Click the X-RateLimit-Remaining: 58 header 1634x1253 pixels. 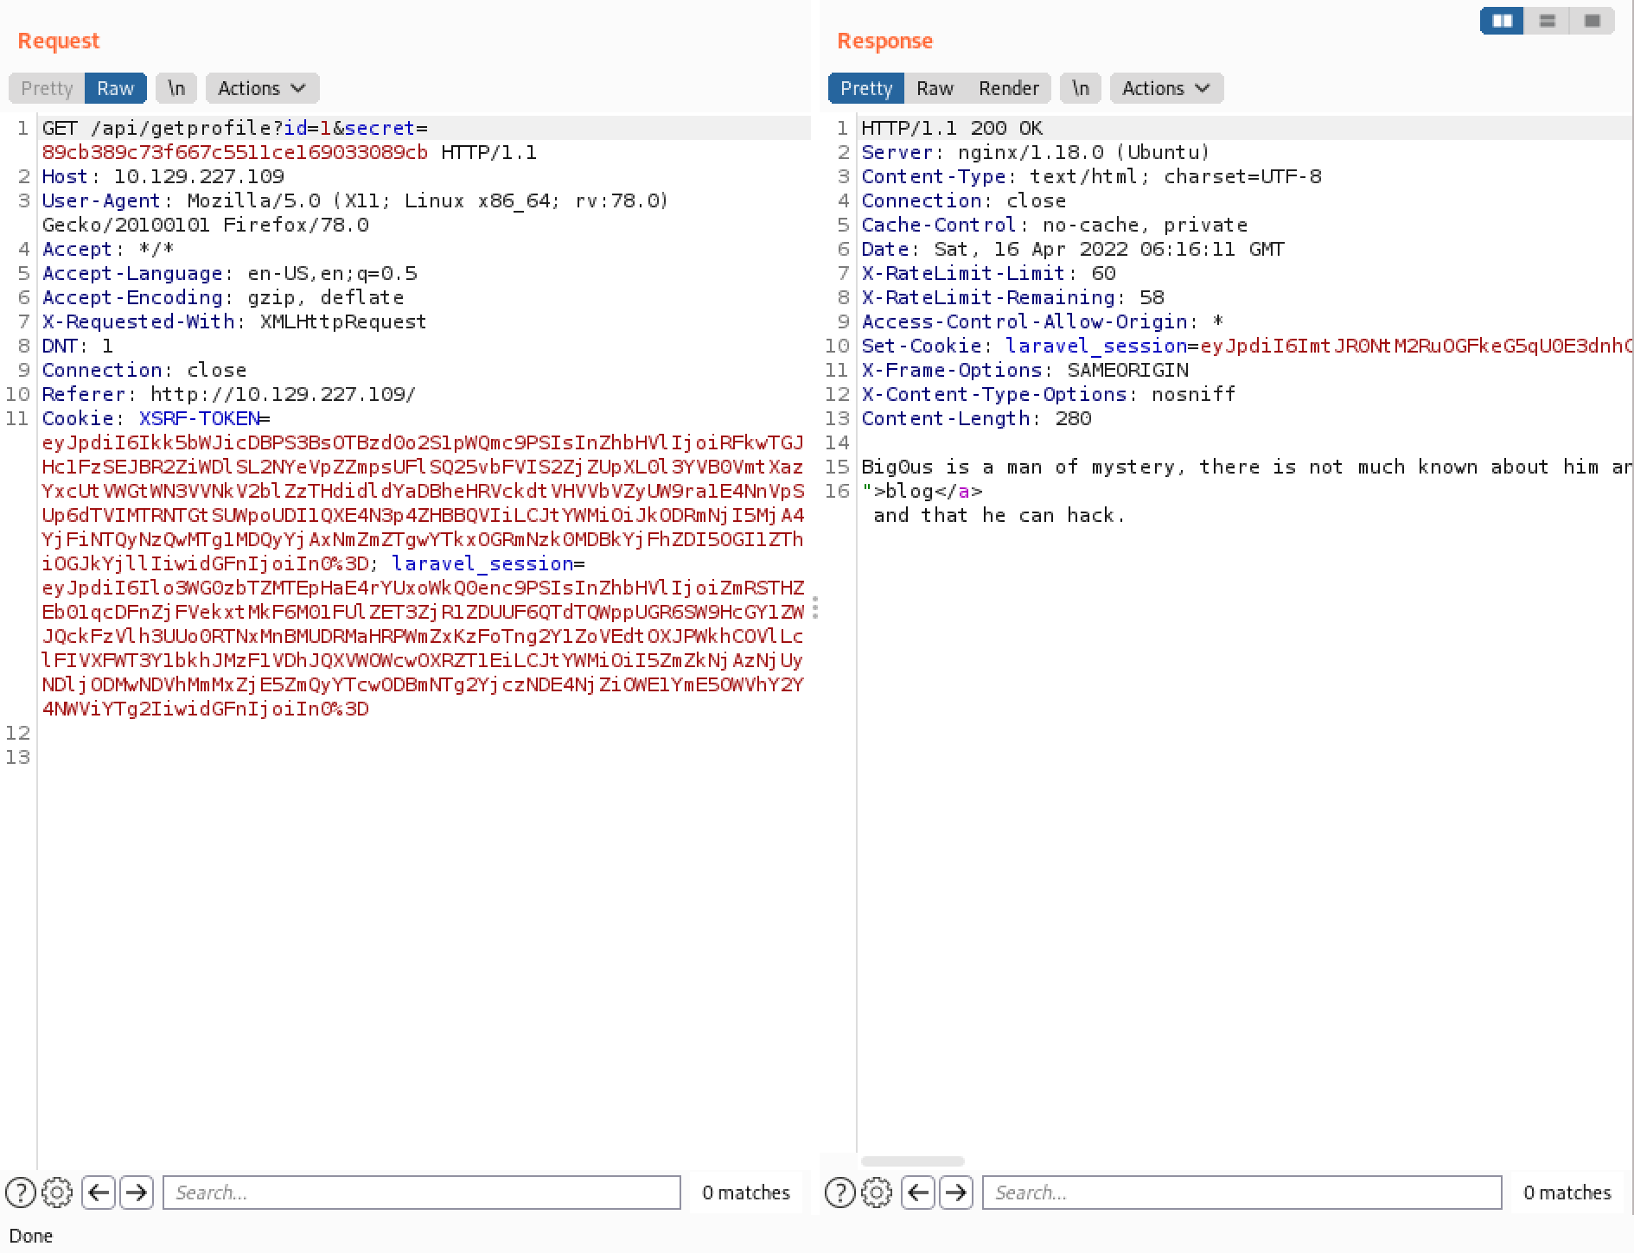pos(1012,297)
